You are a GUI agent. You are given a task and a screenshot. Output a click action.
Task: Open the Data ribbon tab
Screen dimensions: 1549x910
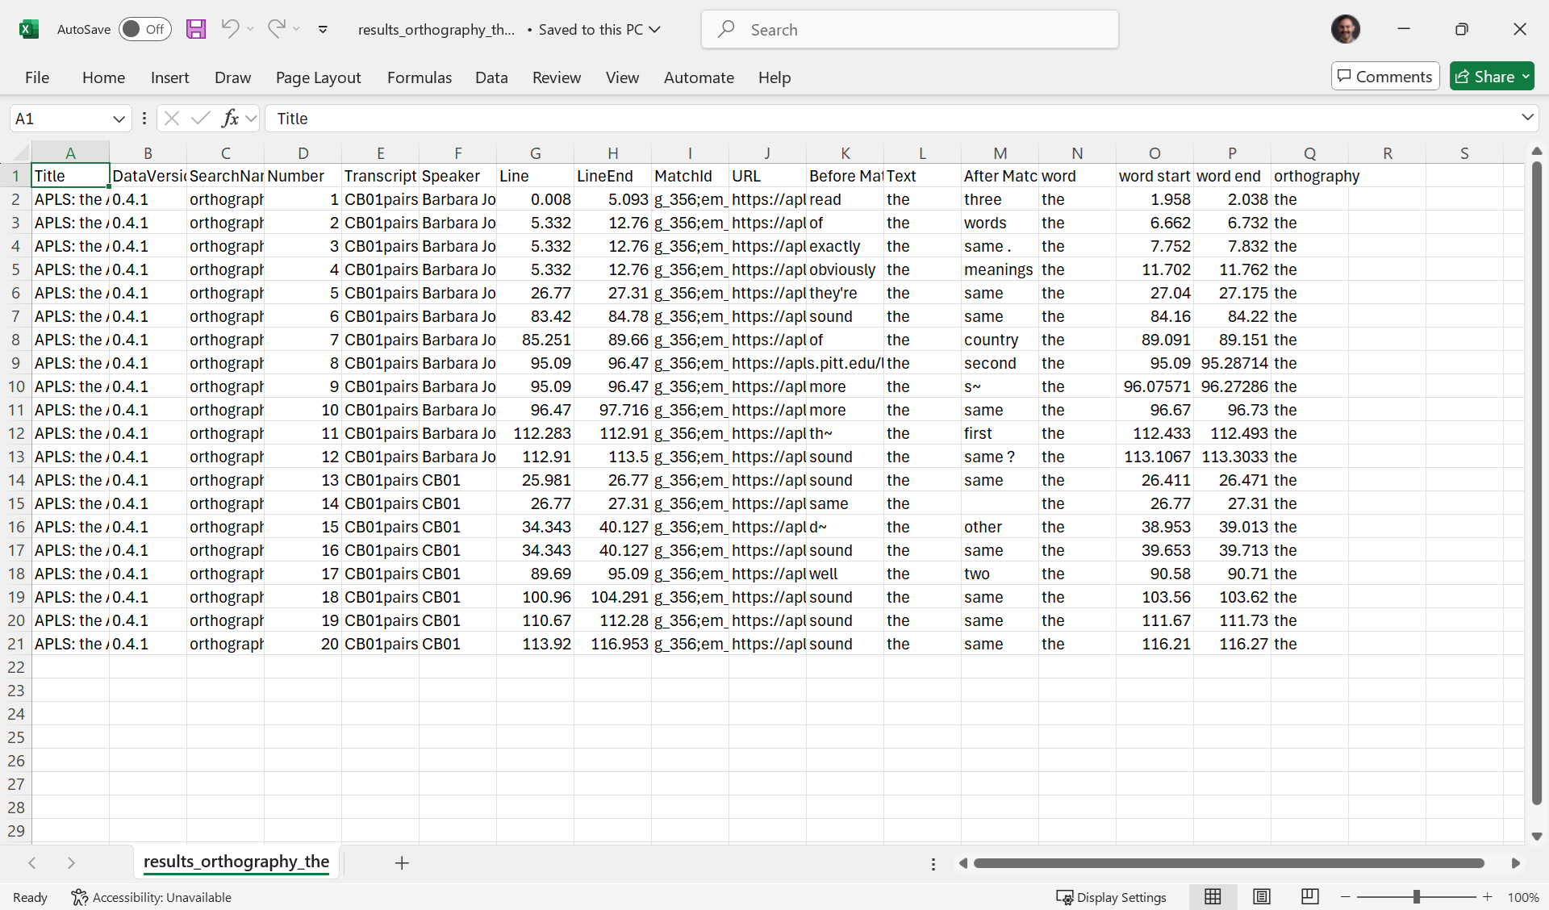tap(491, 77)
